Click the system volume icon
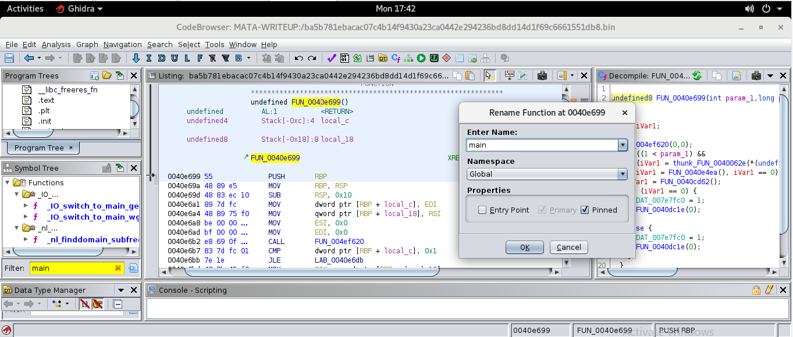The image size is (793, 337). (x=749, y=9)
